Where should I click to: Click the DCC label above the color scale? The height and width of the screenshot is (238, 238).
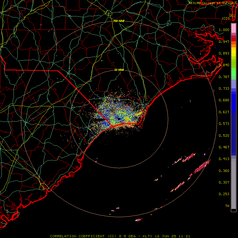coord(232,16)
